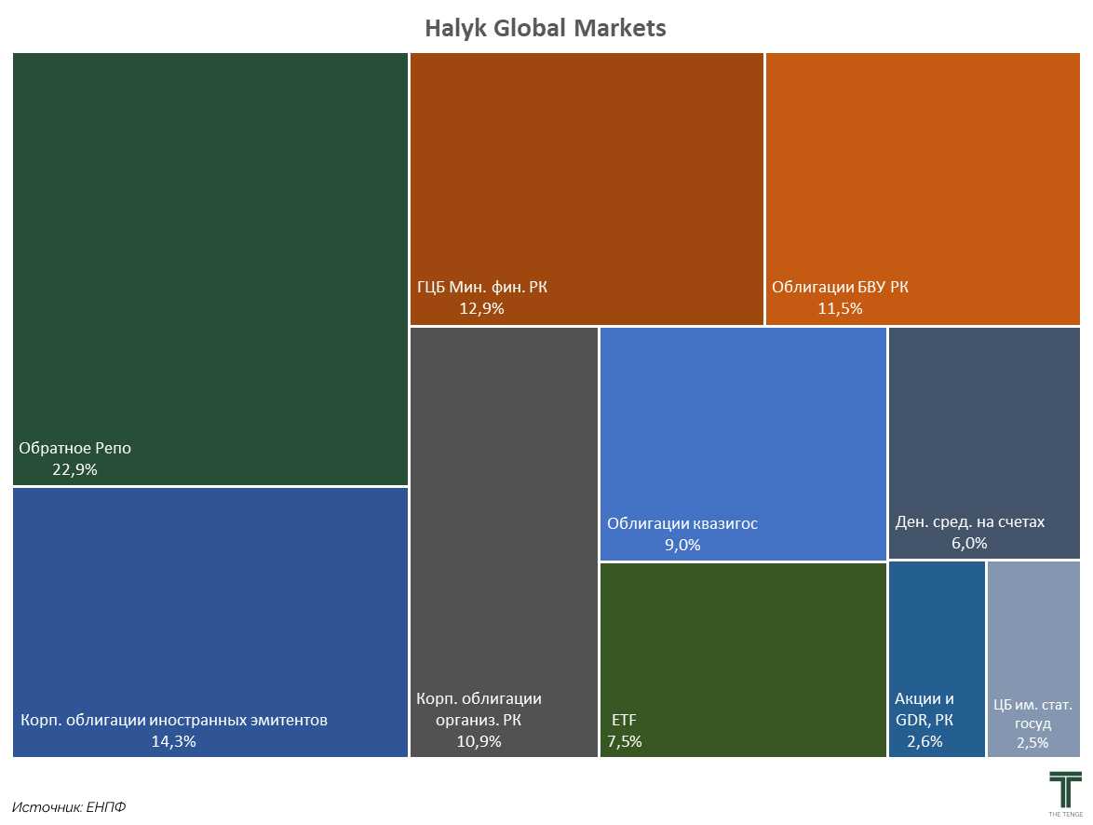Select the 'ГЦБ Мин. фин. РК' label
Screen dimensions: 1093x825
481,287
